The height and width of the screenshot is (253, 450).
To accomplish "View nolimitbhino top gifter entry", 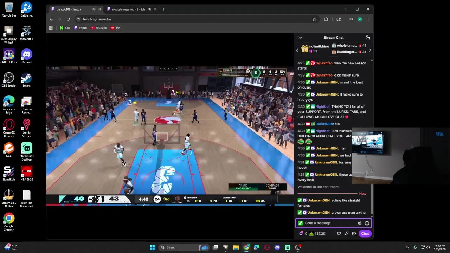I will pyautogui.click(x=315, y=49).
